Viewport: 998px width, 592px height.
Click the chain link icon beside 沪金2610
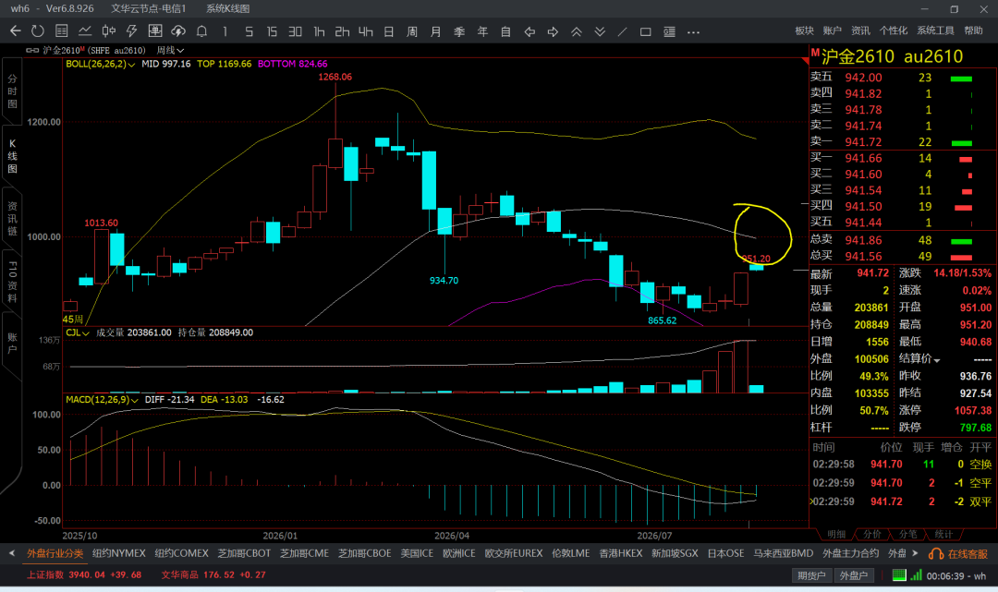31,50
